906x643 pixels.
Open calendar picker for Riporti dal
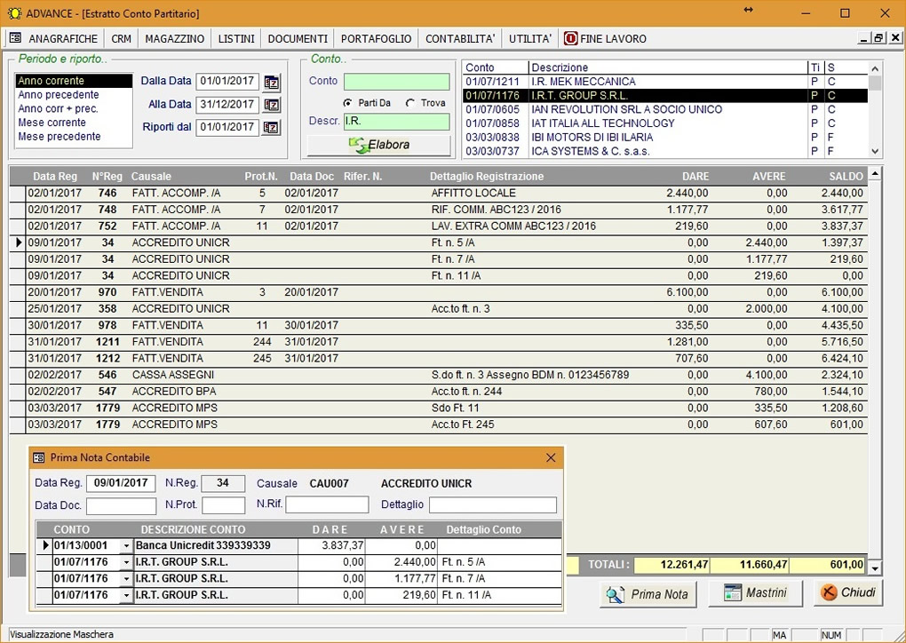pyautogui.click(x=271, y=128)
